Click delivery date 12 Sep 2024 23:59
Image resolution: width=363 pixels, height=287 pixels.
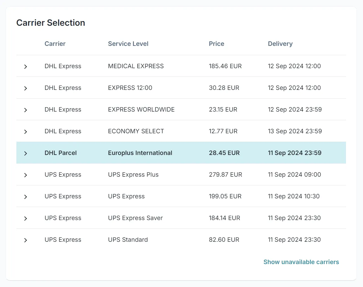point(295,109)
